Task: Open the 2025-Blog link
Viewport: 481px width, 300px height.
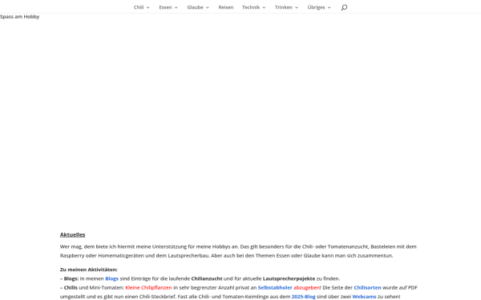Action: (303, 296)
